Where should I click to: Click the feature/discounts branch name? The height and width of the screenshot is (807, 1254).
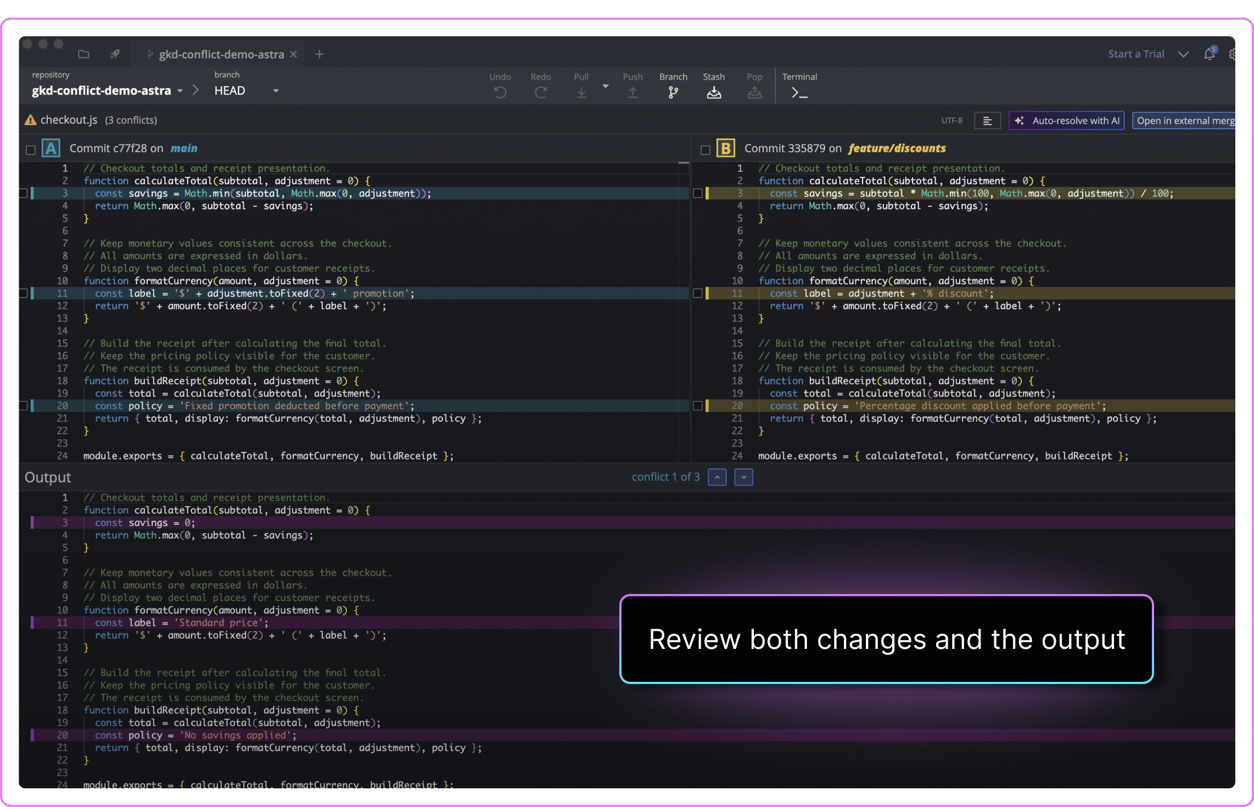[x=897, y=148]
